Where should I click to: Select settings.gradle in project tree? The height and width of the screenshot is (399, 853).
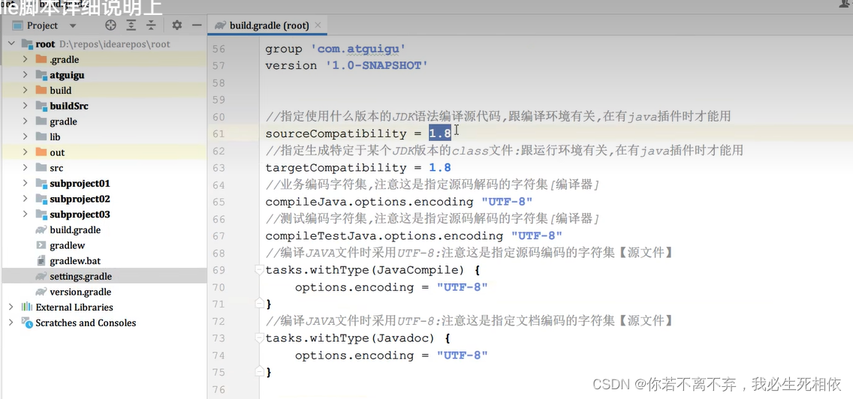click(80, 276)
